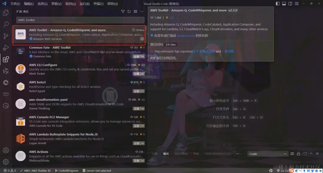323x173 pixels.
Task: Open the Run and Debug view
Action: click(6, 48)
